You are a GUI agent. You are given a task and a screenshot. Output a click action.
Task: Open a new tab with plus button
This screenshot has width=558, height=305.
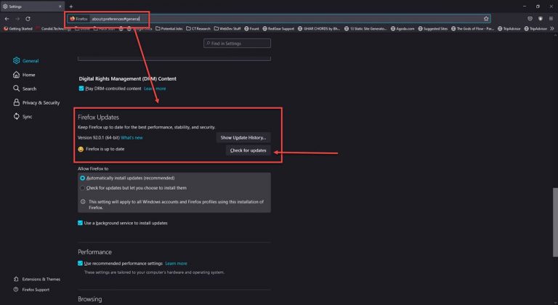70,6
